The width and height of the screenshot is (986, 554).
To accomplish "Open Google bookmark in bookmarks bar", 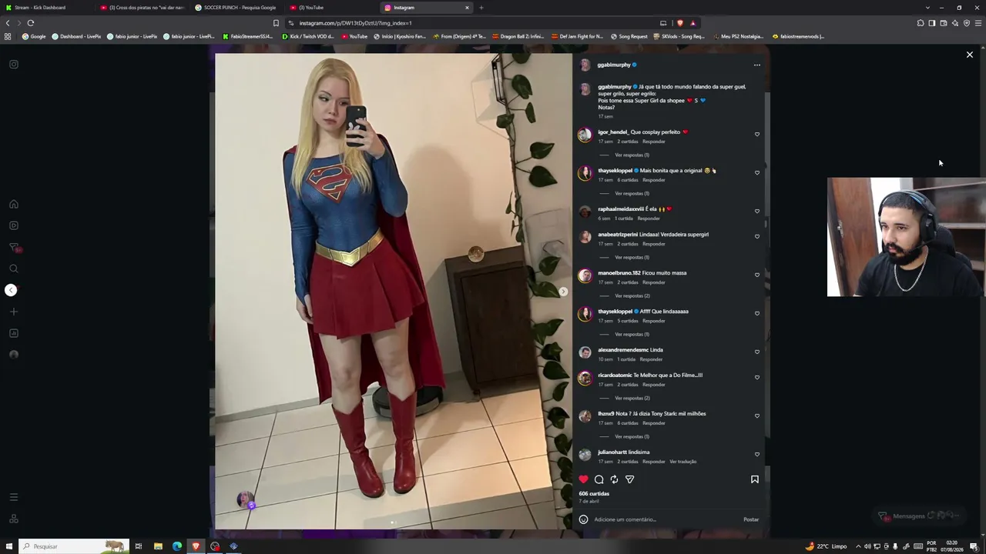I will (34, 36).
